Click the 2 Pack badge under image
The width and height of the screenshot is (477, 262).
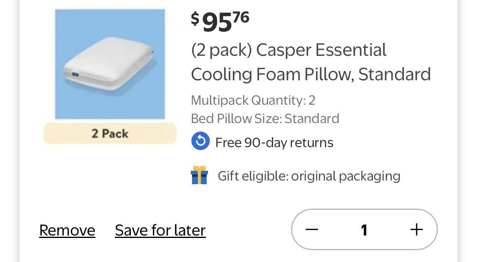click(x=110, y=134)
